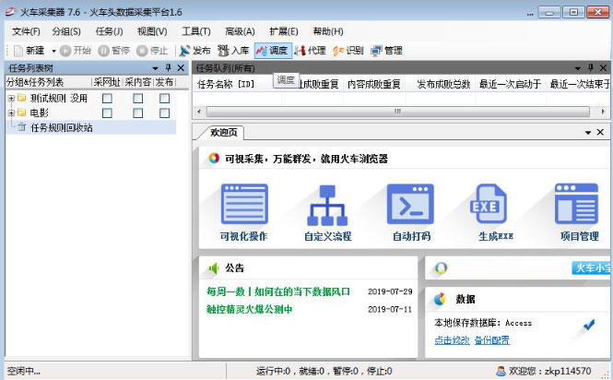Click the 入库 database import toolbar icon
Viewport: 613px width, 380px height.
[x=223, y=51]
